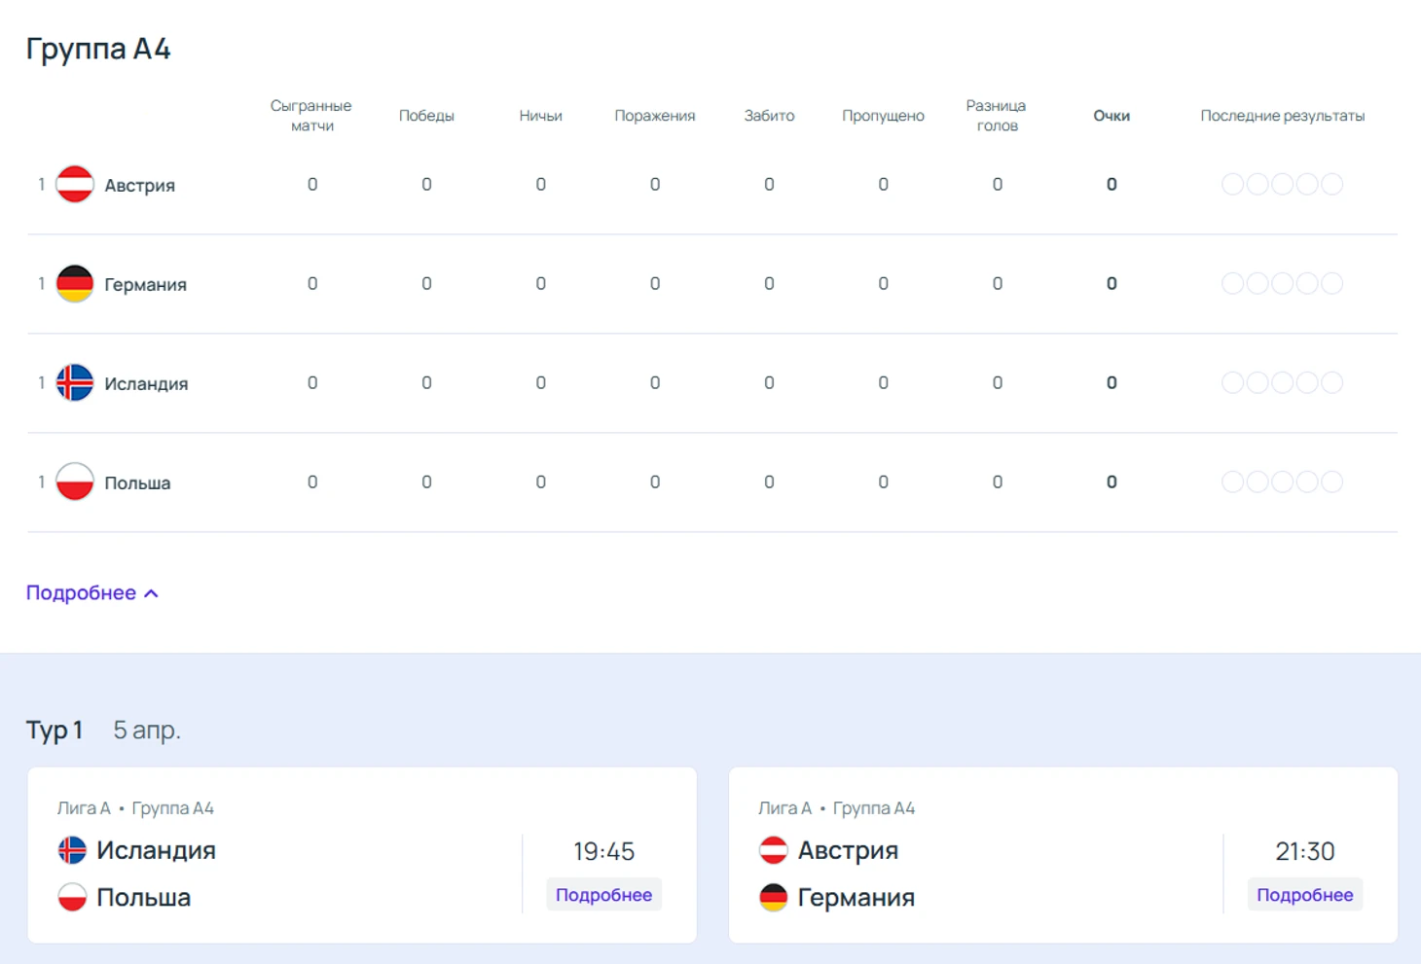The height and width of the screenshot is (964, 1421).
Task: Click the Очки column header
Action: 1111,116
